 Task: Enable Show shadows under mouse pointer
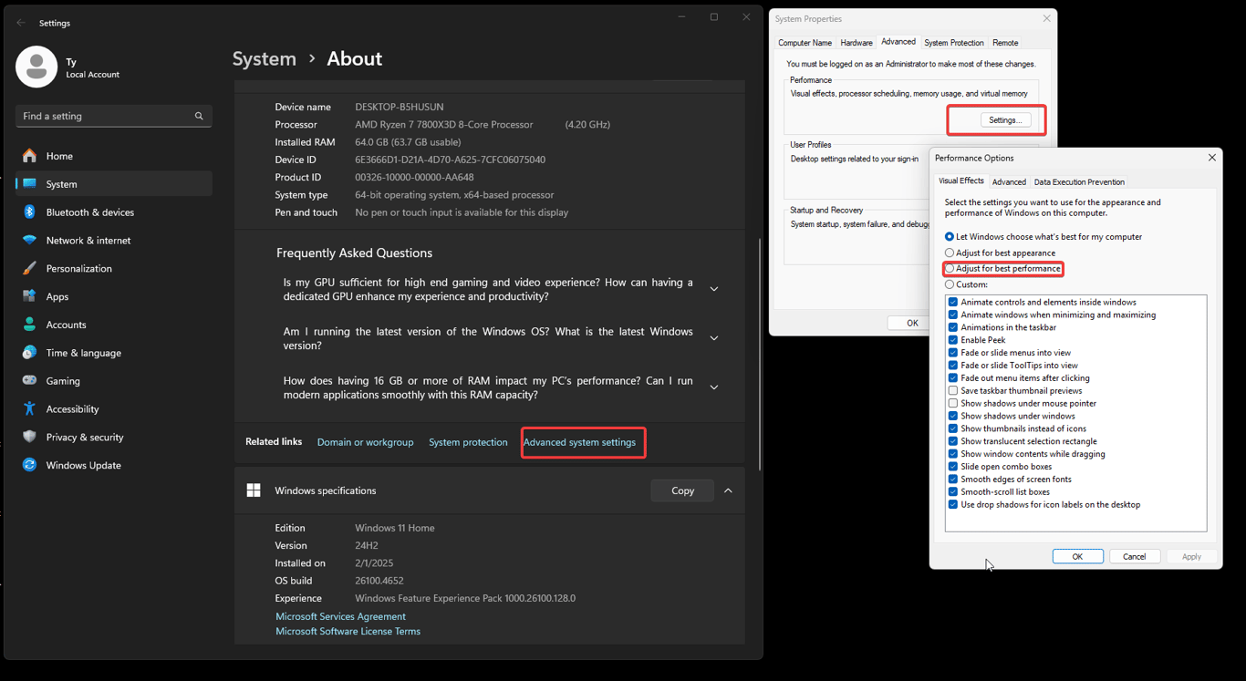[x=953, y=403]
